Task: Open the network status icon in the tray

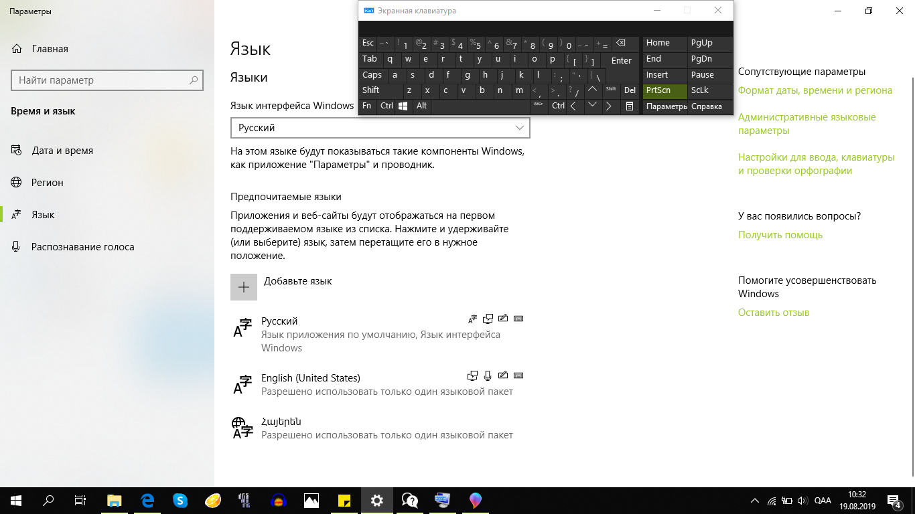Action: [772, 500]
